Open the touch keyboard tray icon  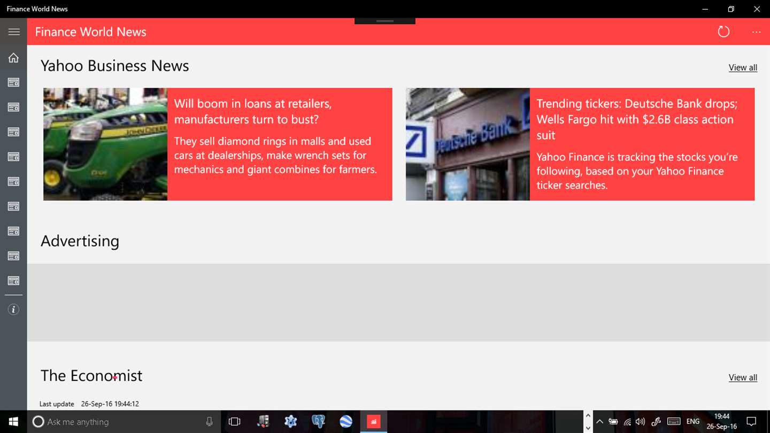(674, 422)
